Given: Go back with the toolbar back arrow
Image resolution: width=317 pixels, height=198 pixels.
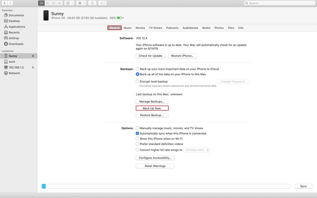Looking at the screenshot, I should click(x=4, y=3).
